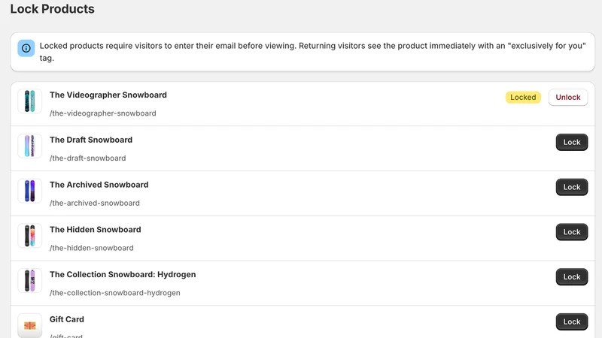Click the /the-collection-snowboard-hydrogen path text

[115, 293]
